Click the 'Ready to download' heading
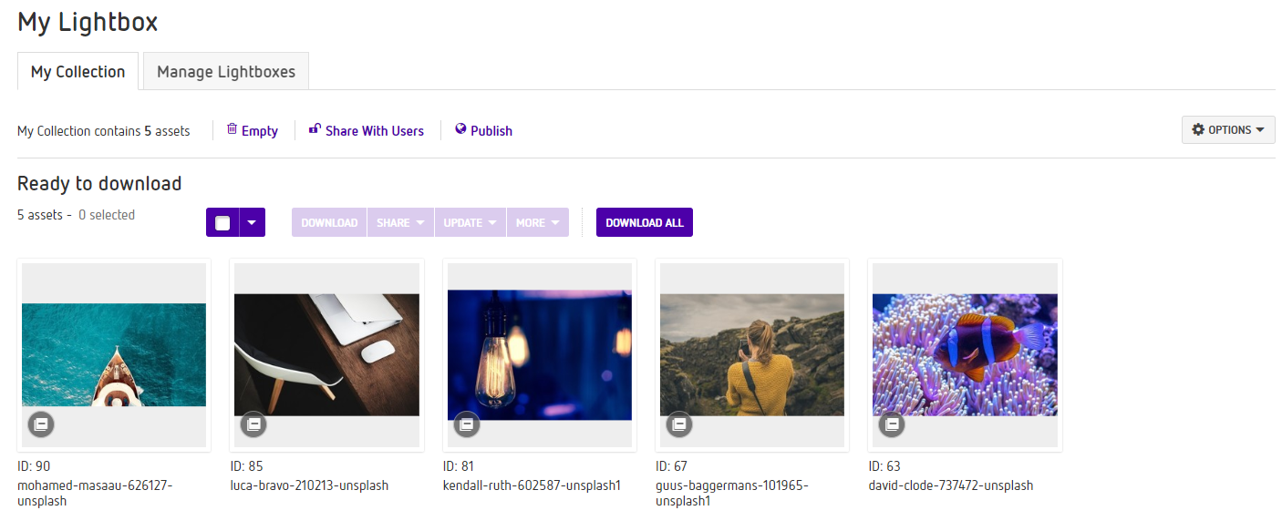1282x531 pixels. 99,183
